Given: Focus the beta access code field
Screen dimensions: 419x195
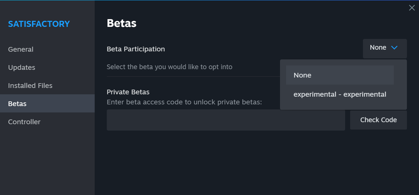Looking at the screenshot, I should pyautogui.click(x=226, y=120).
